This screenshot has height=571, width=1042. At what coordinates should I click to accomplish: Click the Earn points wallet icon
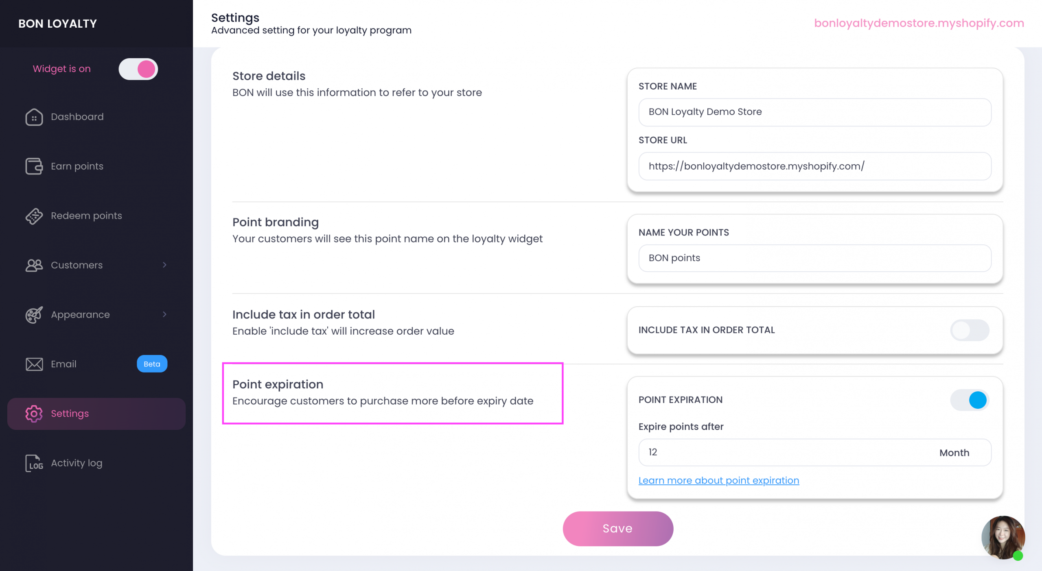(x=34, y=166)
